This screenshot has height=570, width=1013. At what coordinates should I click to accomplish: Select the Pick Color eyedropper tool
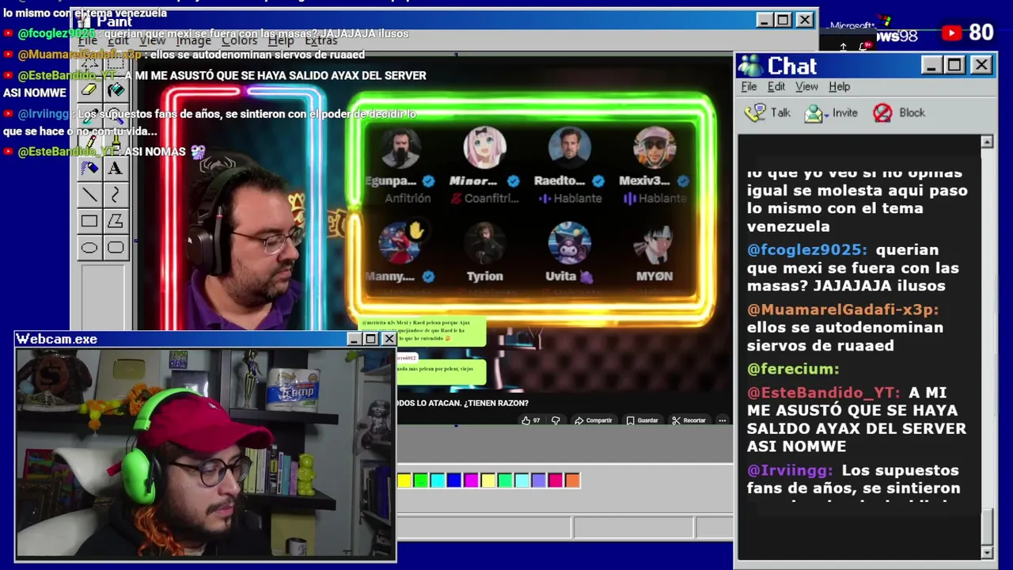[x=89, y=116]
